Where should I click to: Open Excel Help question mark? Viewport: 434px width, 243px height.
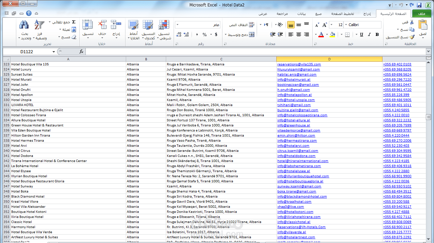click(x=28, y=13)
